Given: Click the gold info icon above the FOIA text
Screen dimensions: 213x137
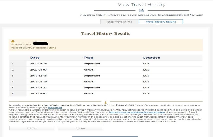Looking at the screenshot, I should [105, 102].
